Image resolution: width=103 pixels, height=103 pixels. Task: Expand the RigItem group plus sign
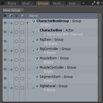[x=33, y=42]
